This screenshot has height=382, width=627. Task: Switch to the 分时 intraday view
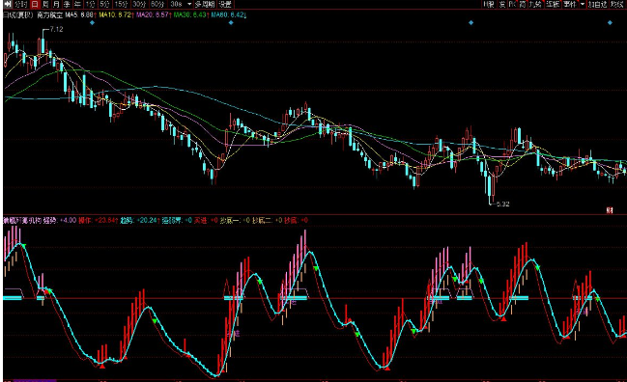click(20, 4)
